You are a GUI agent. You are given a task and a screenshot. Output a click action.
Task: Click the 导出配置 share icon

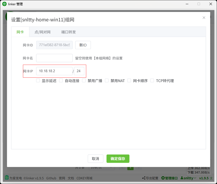tap(144, 178)
